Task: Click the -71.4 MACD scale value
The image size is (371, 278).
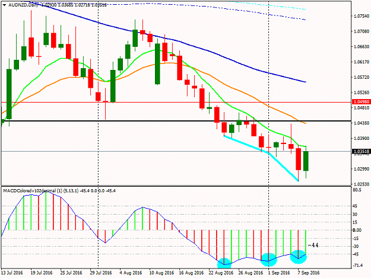Action: tap(358, 266)
